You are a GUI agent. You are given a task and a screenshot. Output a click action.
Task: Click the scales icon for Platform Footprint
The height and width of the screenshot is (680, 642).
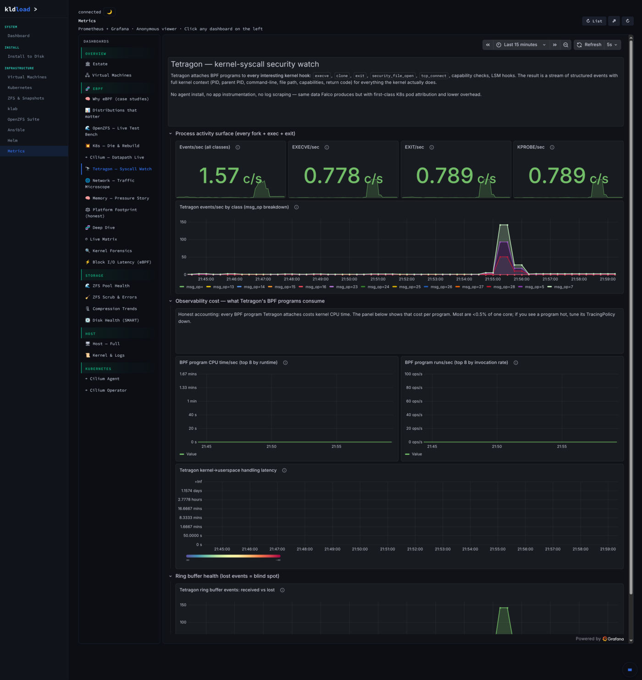point(88,210)
